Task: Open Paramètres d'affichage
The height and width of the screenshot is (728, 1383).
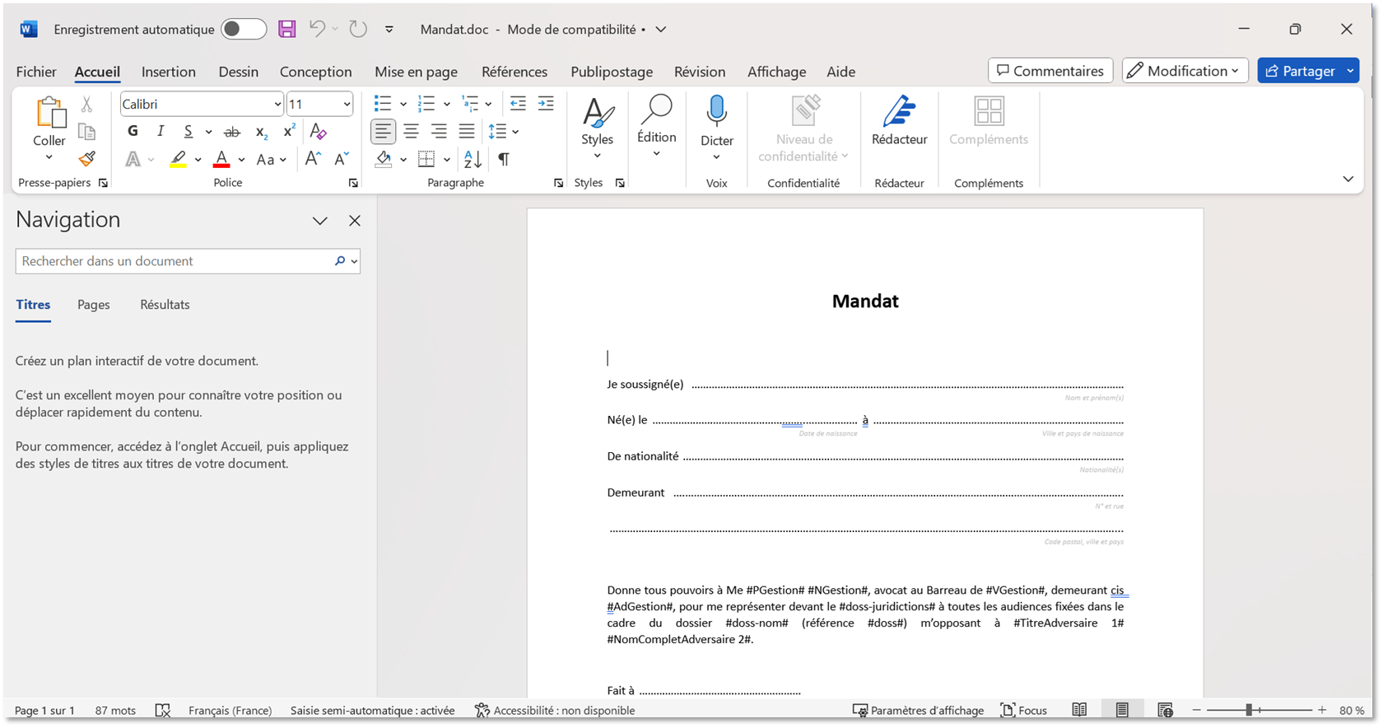Action: [918, 710]
